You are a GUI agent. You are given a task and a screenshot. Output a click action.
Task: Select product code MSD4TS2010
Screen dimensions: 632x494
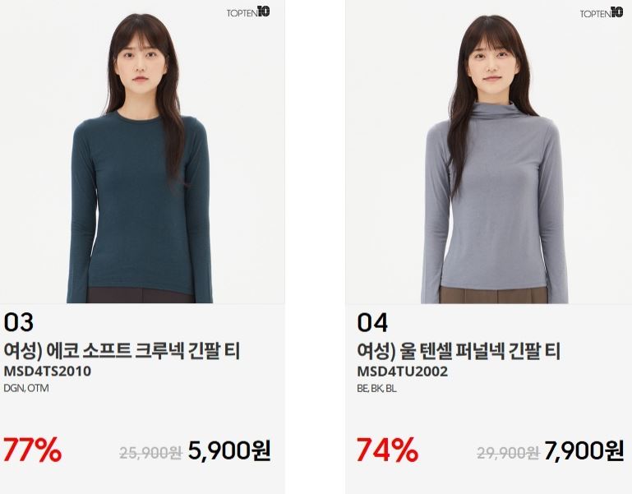47,371
